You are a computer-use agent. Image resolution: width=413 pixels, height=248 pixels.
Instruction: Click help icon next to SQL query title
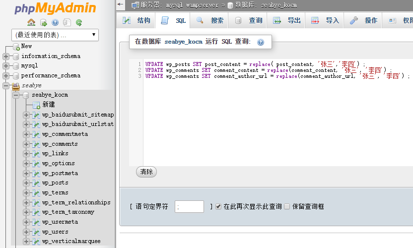261,42
